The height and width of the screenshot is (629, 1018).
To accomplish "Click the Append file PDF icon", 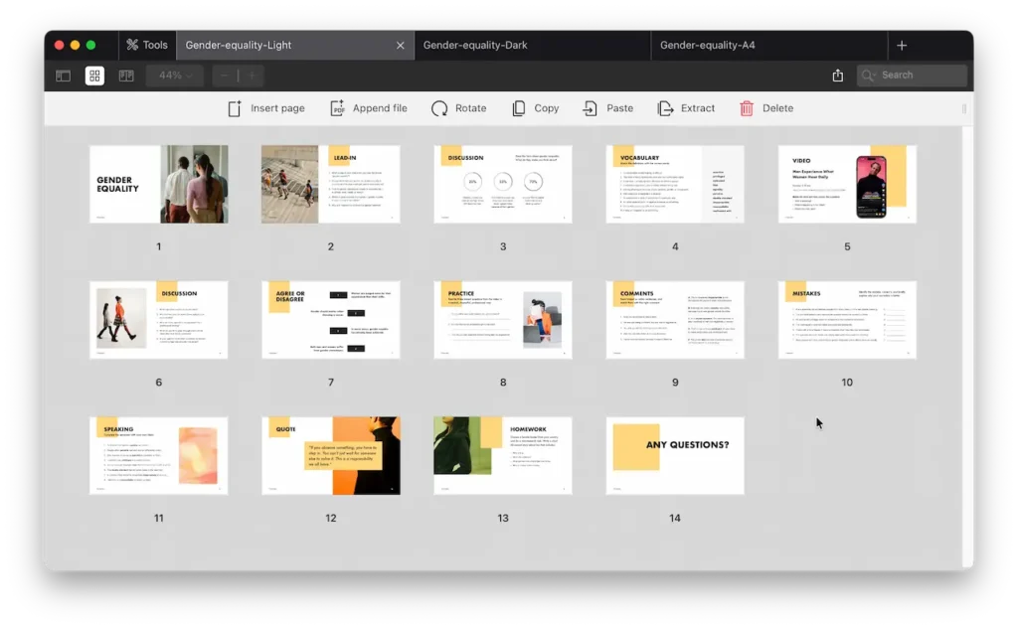I will (337, 108).
